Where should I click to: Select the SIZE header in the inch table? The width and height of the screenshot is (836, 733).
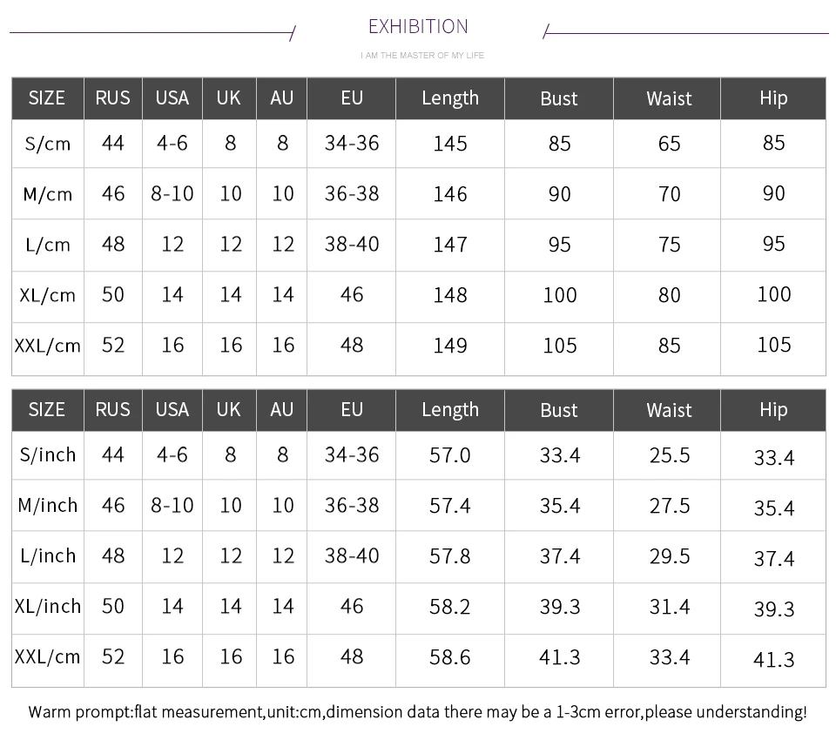pyautogui.click(x=47, y=410)
